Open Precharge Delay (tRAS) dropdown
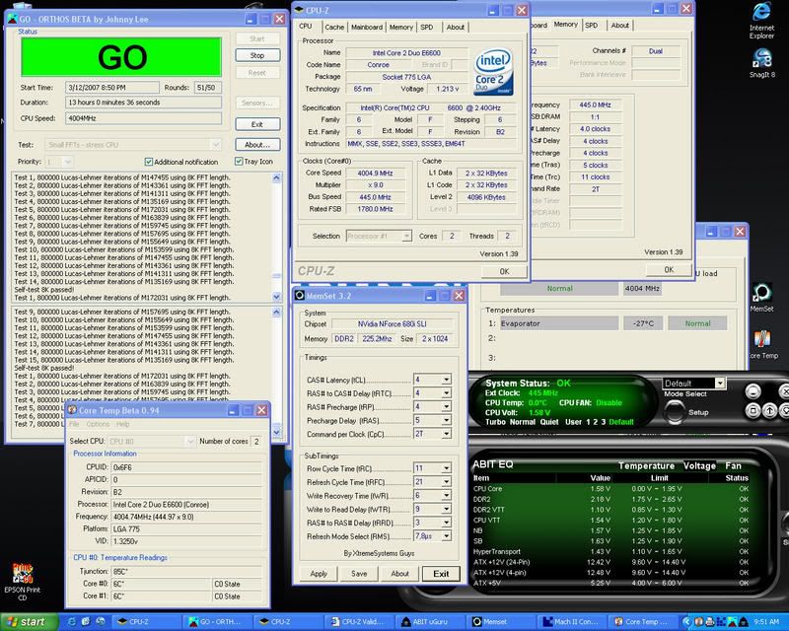789x631 pixels. click(447, 420)
